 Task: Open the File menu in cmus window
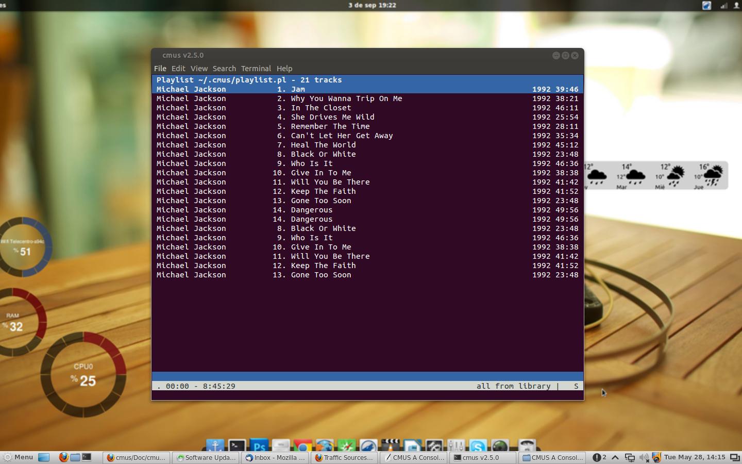click(x=160, y=69)
